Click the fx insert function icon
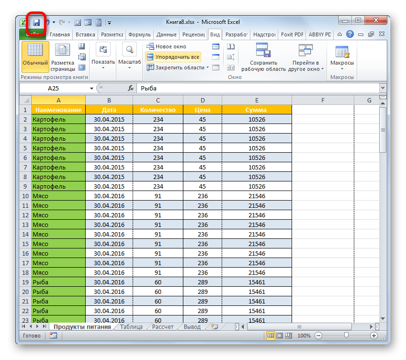 (131, 88)
